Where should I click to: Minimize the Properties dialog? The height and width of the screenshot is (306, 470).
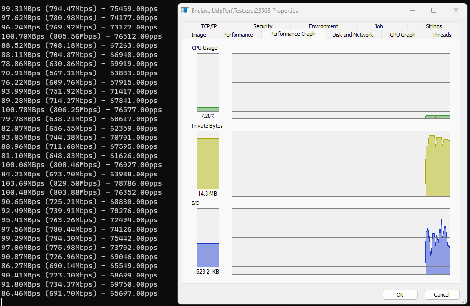point(412,11)
